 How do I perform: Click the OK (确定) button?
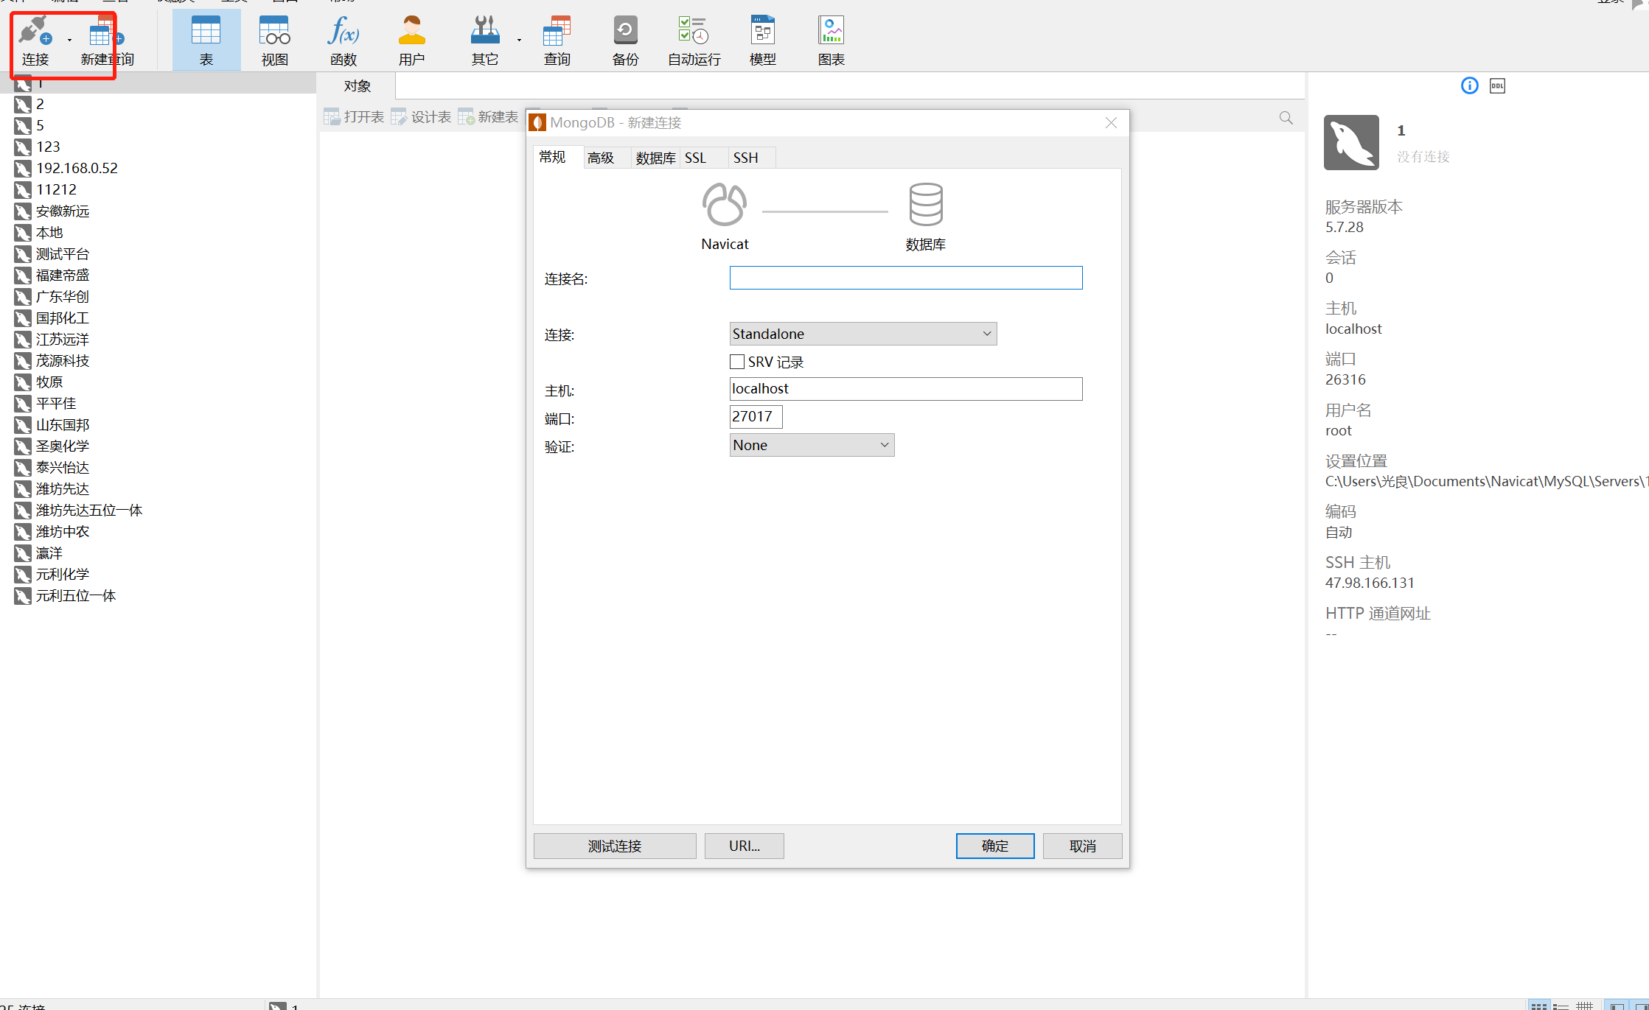995,846
